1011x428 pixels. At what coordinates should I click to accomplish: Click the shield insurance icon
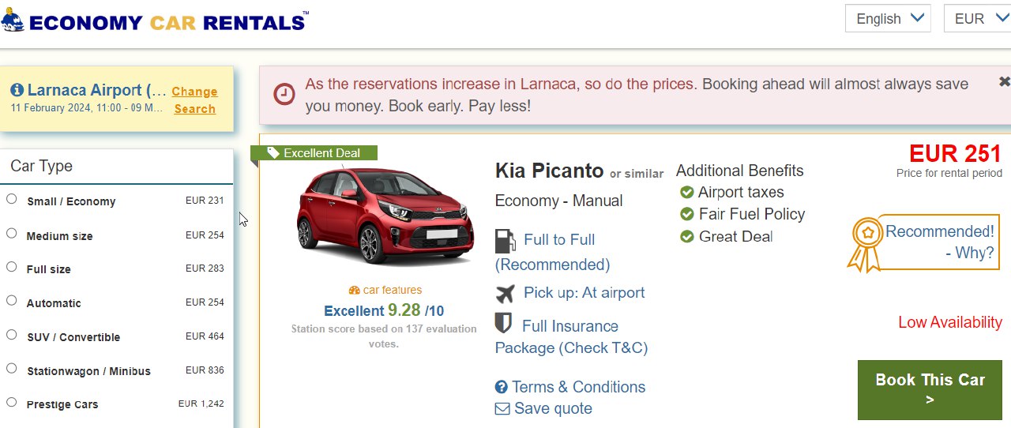pyautogui.click(x=503, y=324)
